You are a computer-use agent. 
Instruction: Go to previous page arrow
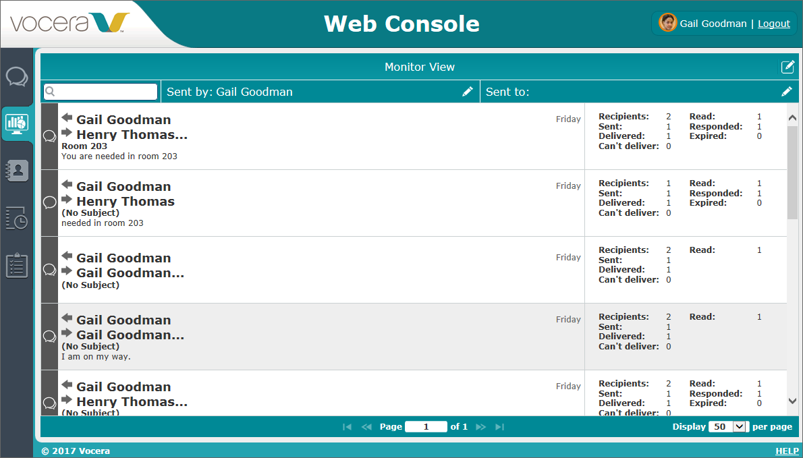pos(366,427)
